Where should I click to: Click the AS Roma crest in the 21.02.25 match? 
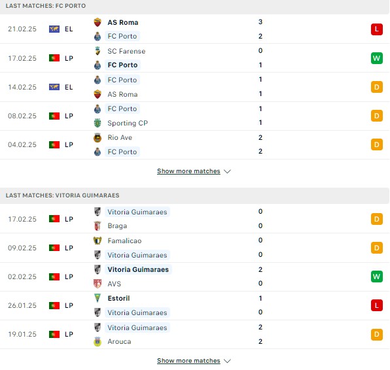(97, 22)
